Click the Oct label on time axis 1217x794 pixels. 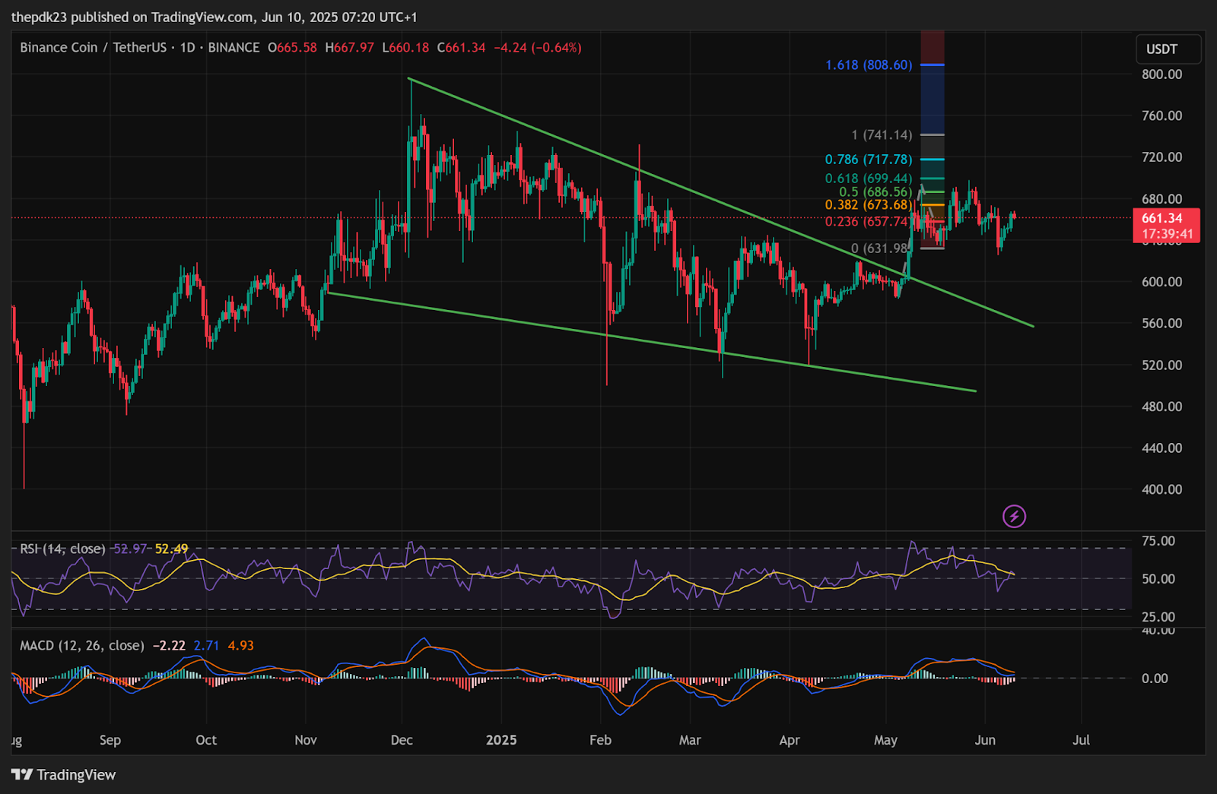206,740
